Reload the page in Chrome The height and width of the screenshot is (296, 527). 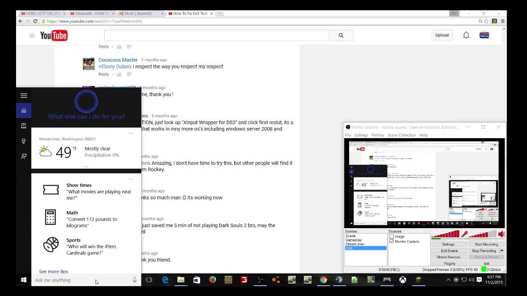[35, 21]
